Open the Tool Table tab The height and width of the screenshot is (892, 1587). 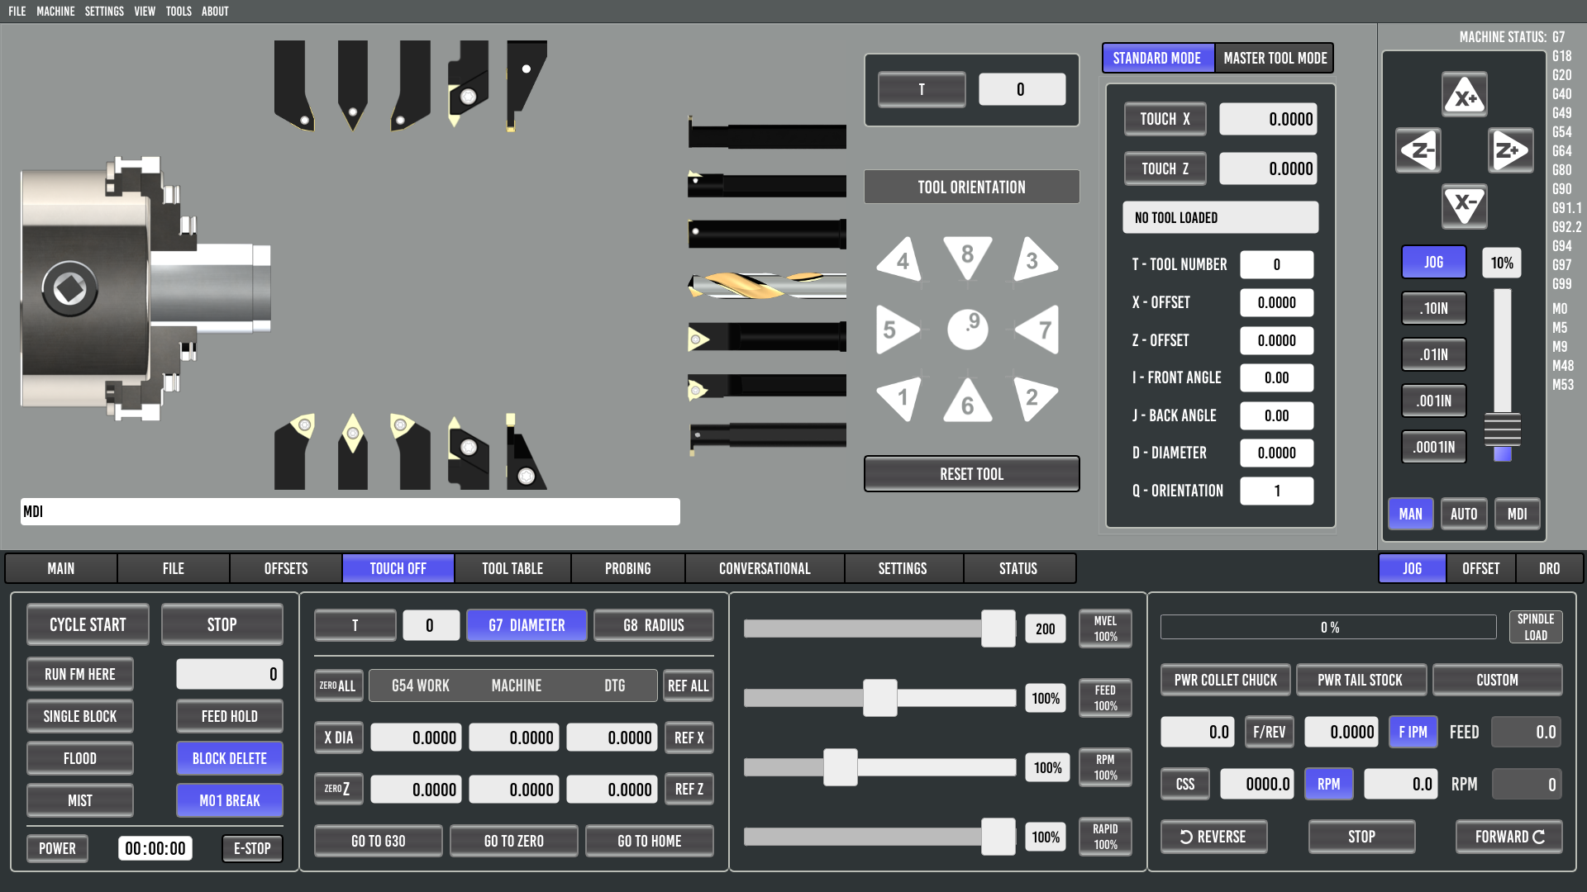[x=512, y=568]
